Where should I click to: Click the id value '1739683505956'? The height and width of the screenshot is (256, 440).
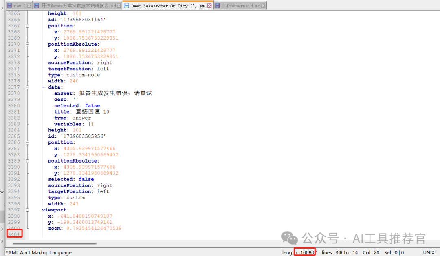[83, 136]
